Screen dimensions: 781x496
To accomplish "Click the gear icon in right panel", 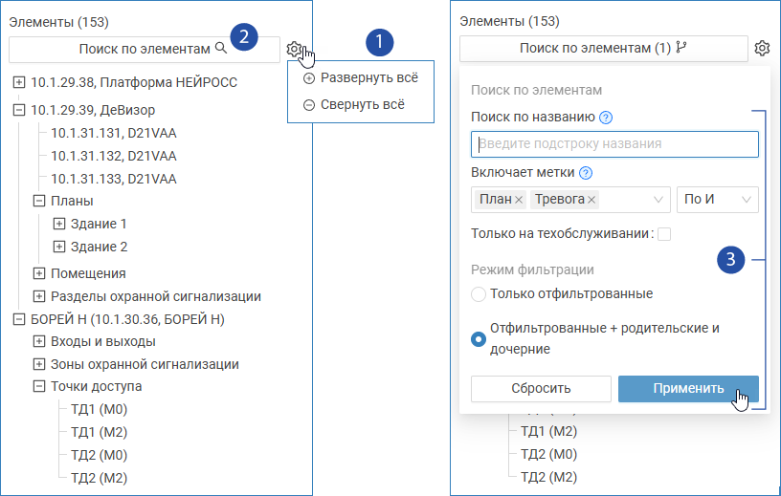I will [762, 48].
